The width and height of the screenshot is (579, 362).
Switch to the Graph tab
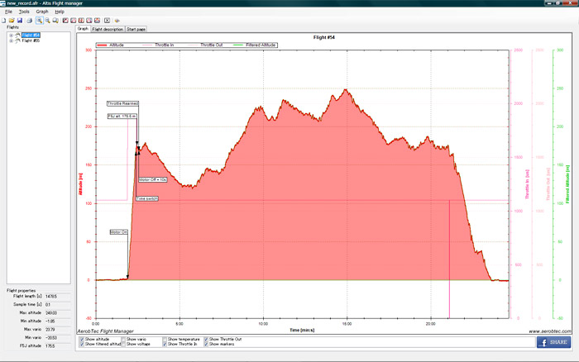83,29
